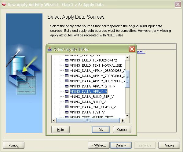Click the Java cup icon in dialog title

50,49
